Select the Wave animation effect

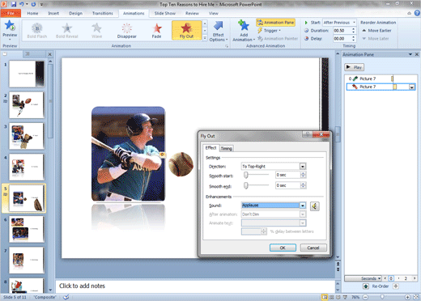click(x=96, y=31)
